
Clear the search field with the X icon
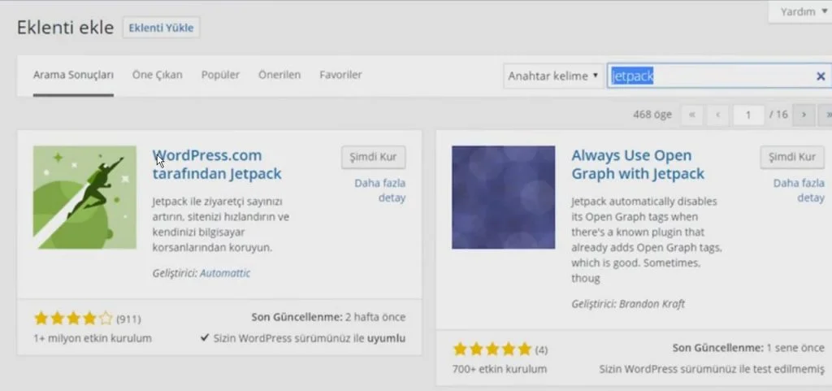coord(821,76)
